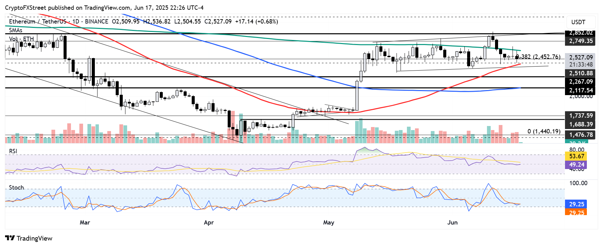
Task: Select the 2,117.54 level tag
Action: pos(581,90)
